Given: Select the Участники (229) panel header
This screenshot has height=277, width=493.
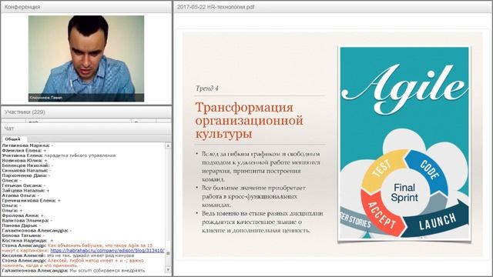Looking at the screenshot, I should pos(86,112).
